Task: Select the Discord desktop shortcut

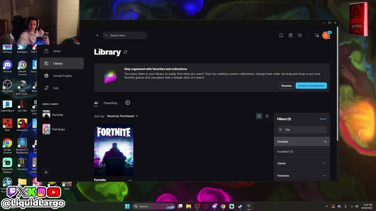Action: [7, 67]
